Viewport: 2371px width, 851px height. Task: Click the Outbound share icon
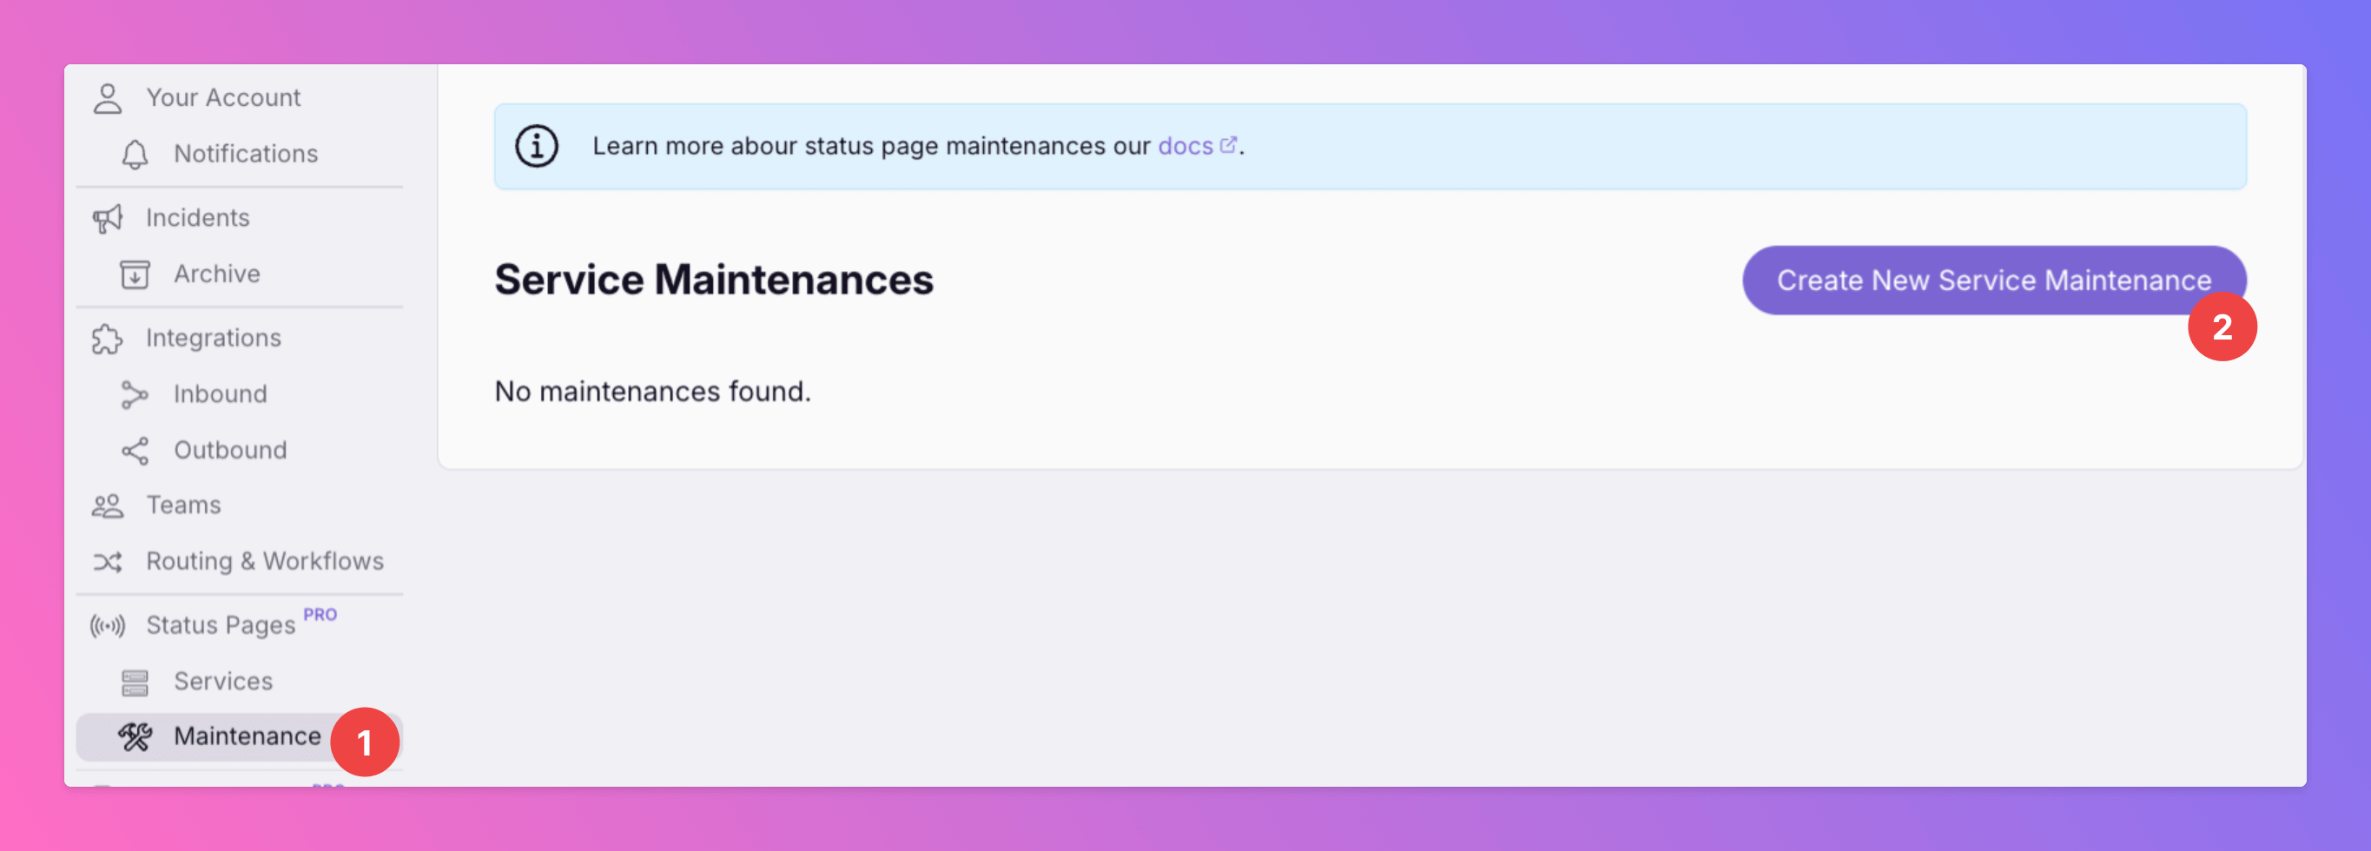point(135,451)
